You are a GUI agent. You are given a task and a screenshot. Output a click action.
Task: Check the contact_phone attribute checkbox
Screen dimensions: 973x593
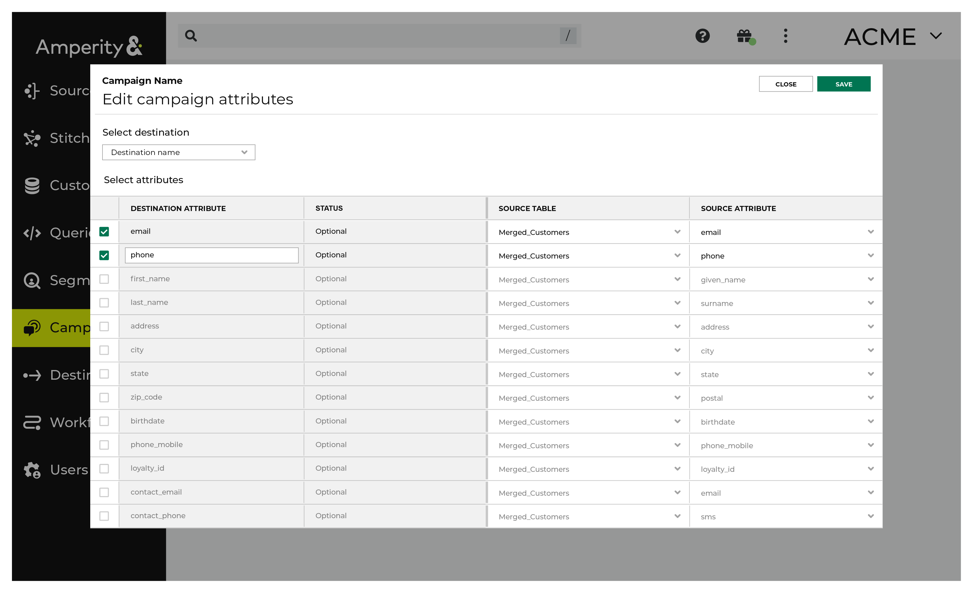pyautogui.click(x=104, y=516)
